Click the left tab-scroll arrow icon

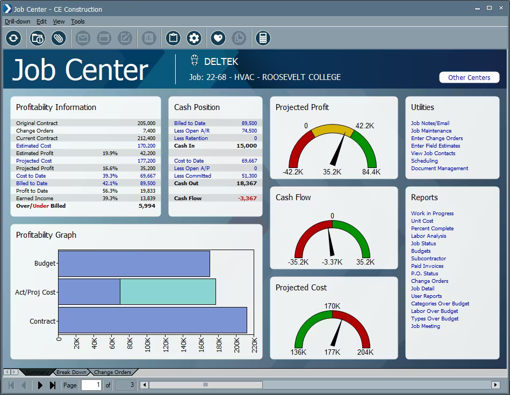click(6, 371)
